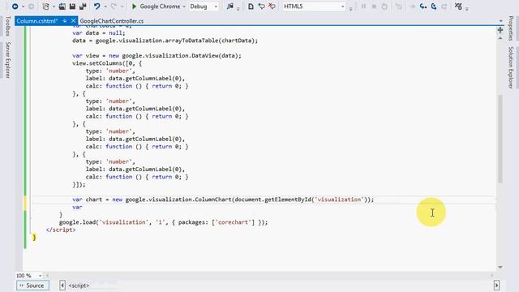Click the tag navigator right arrow
The image size is (519, 292).
click(496, 286)
